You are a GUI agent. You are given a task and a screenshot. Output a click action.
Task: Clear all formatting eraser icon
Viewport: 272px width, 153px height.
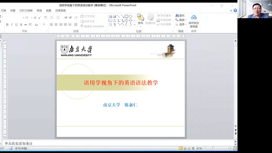46,17
